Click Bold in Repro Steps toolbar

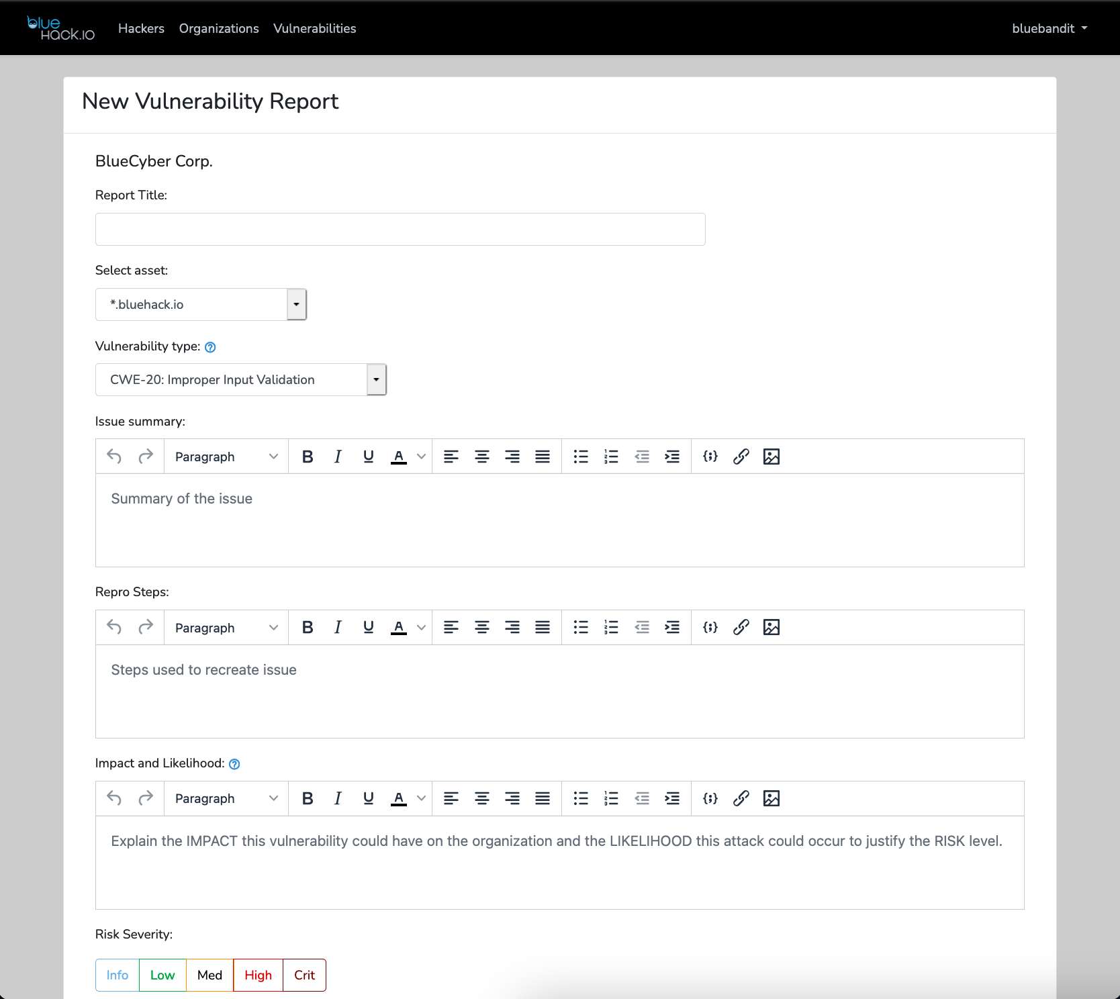click(308, 627)
